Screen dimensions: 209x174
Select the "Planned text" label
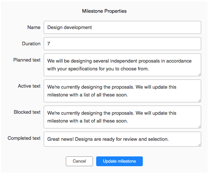27,60
